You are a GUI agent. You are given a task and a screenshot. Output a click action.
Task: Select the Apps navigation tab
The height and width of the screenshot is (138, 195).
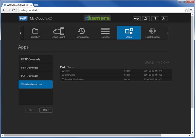(x=129, y=33)
